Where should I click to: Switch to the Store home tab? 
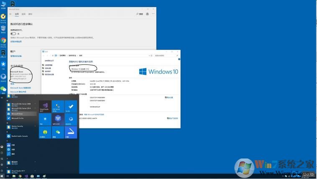point(17,14)
